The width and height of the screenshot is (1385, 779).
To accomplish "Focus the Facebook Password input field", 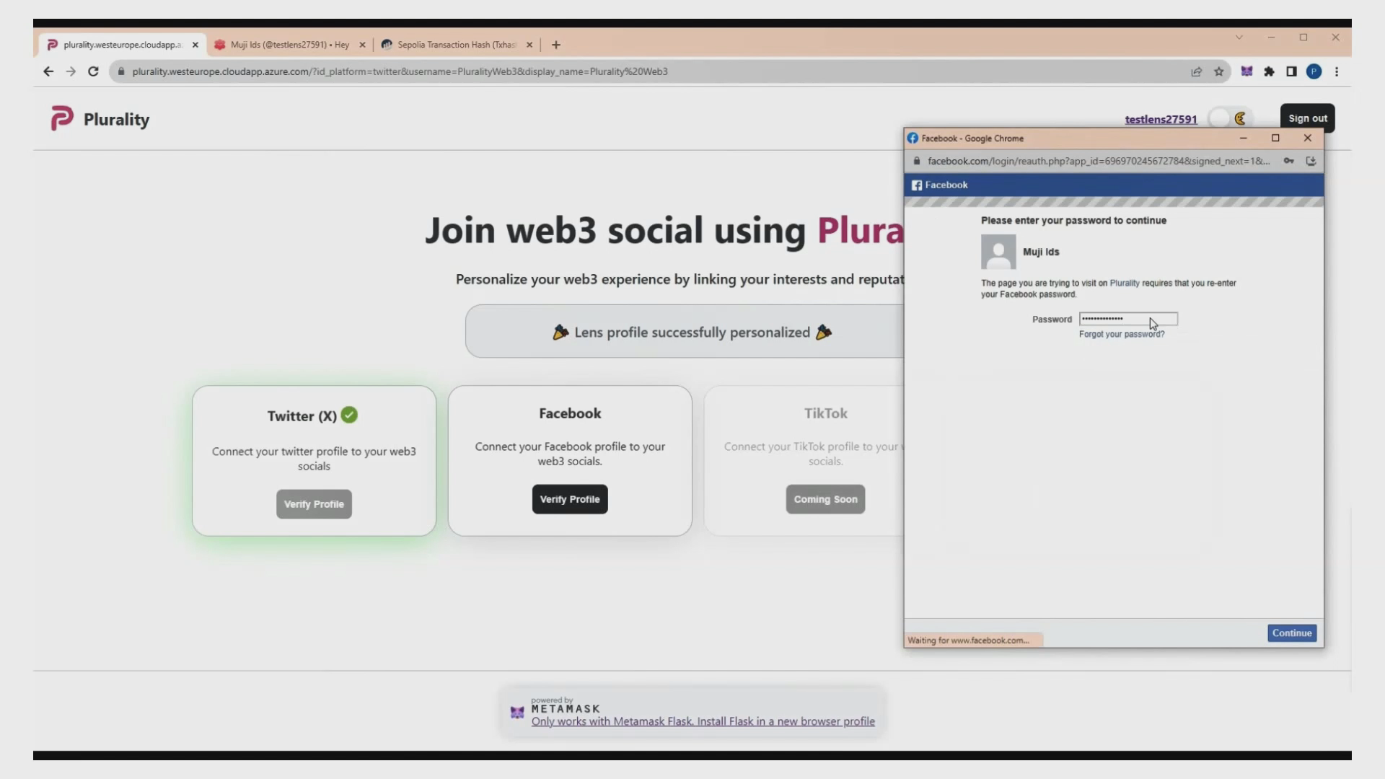I will [1128, 319].
